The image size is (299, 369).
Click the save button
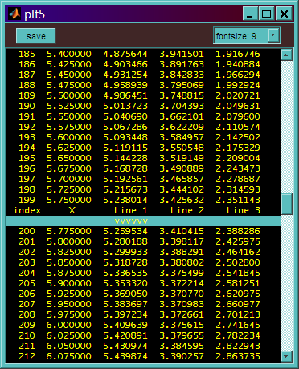36,36
